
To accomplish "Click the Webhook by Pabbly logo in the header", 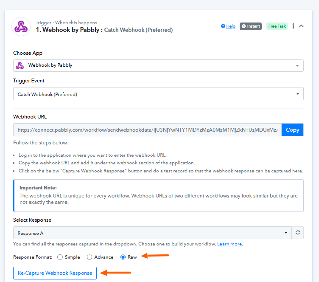I will coord(21,27).
